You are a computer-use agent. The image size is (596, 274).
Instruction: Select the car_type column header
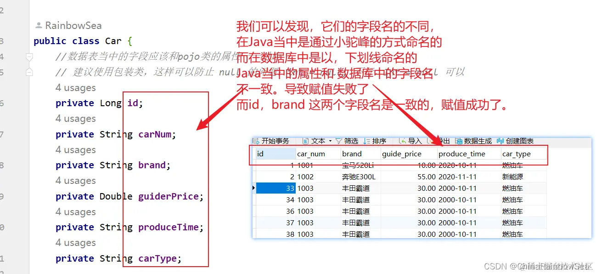click(x=523, y=154)
